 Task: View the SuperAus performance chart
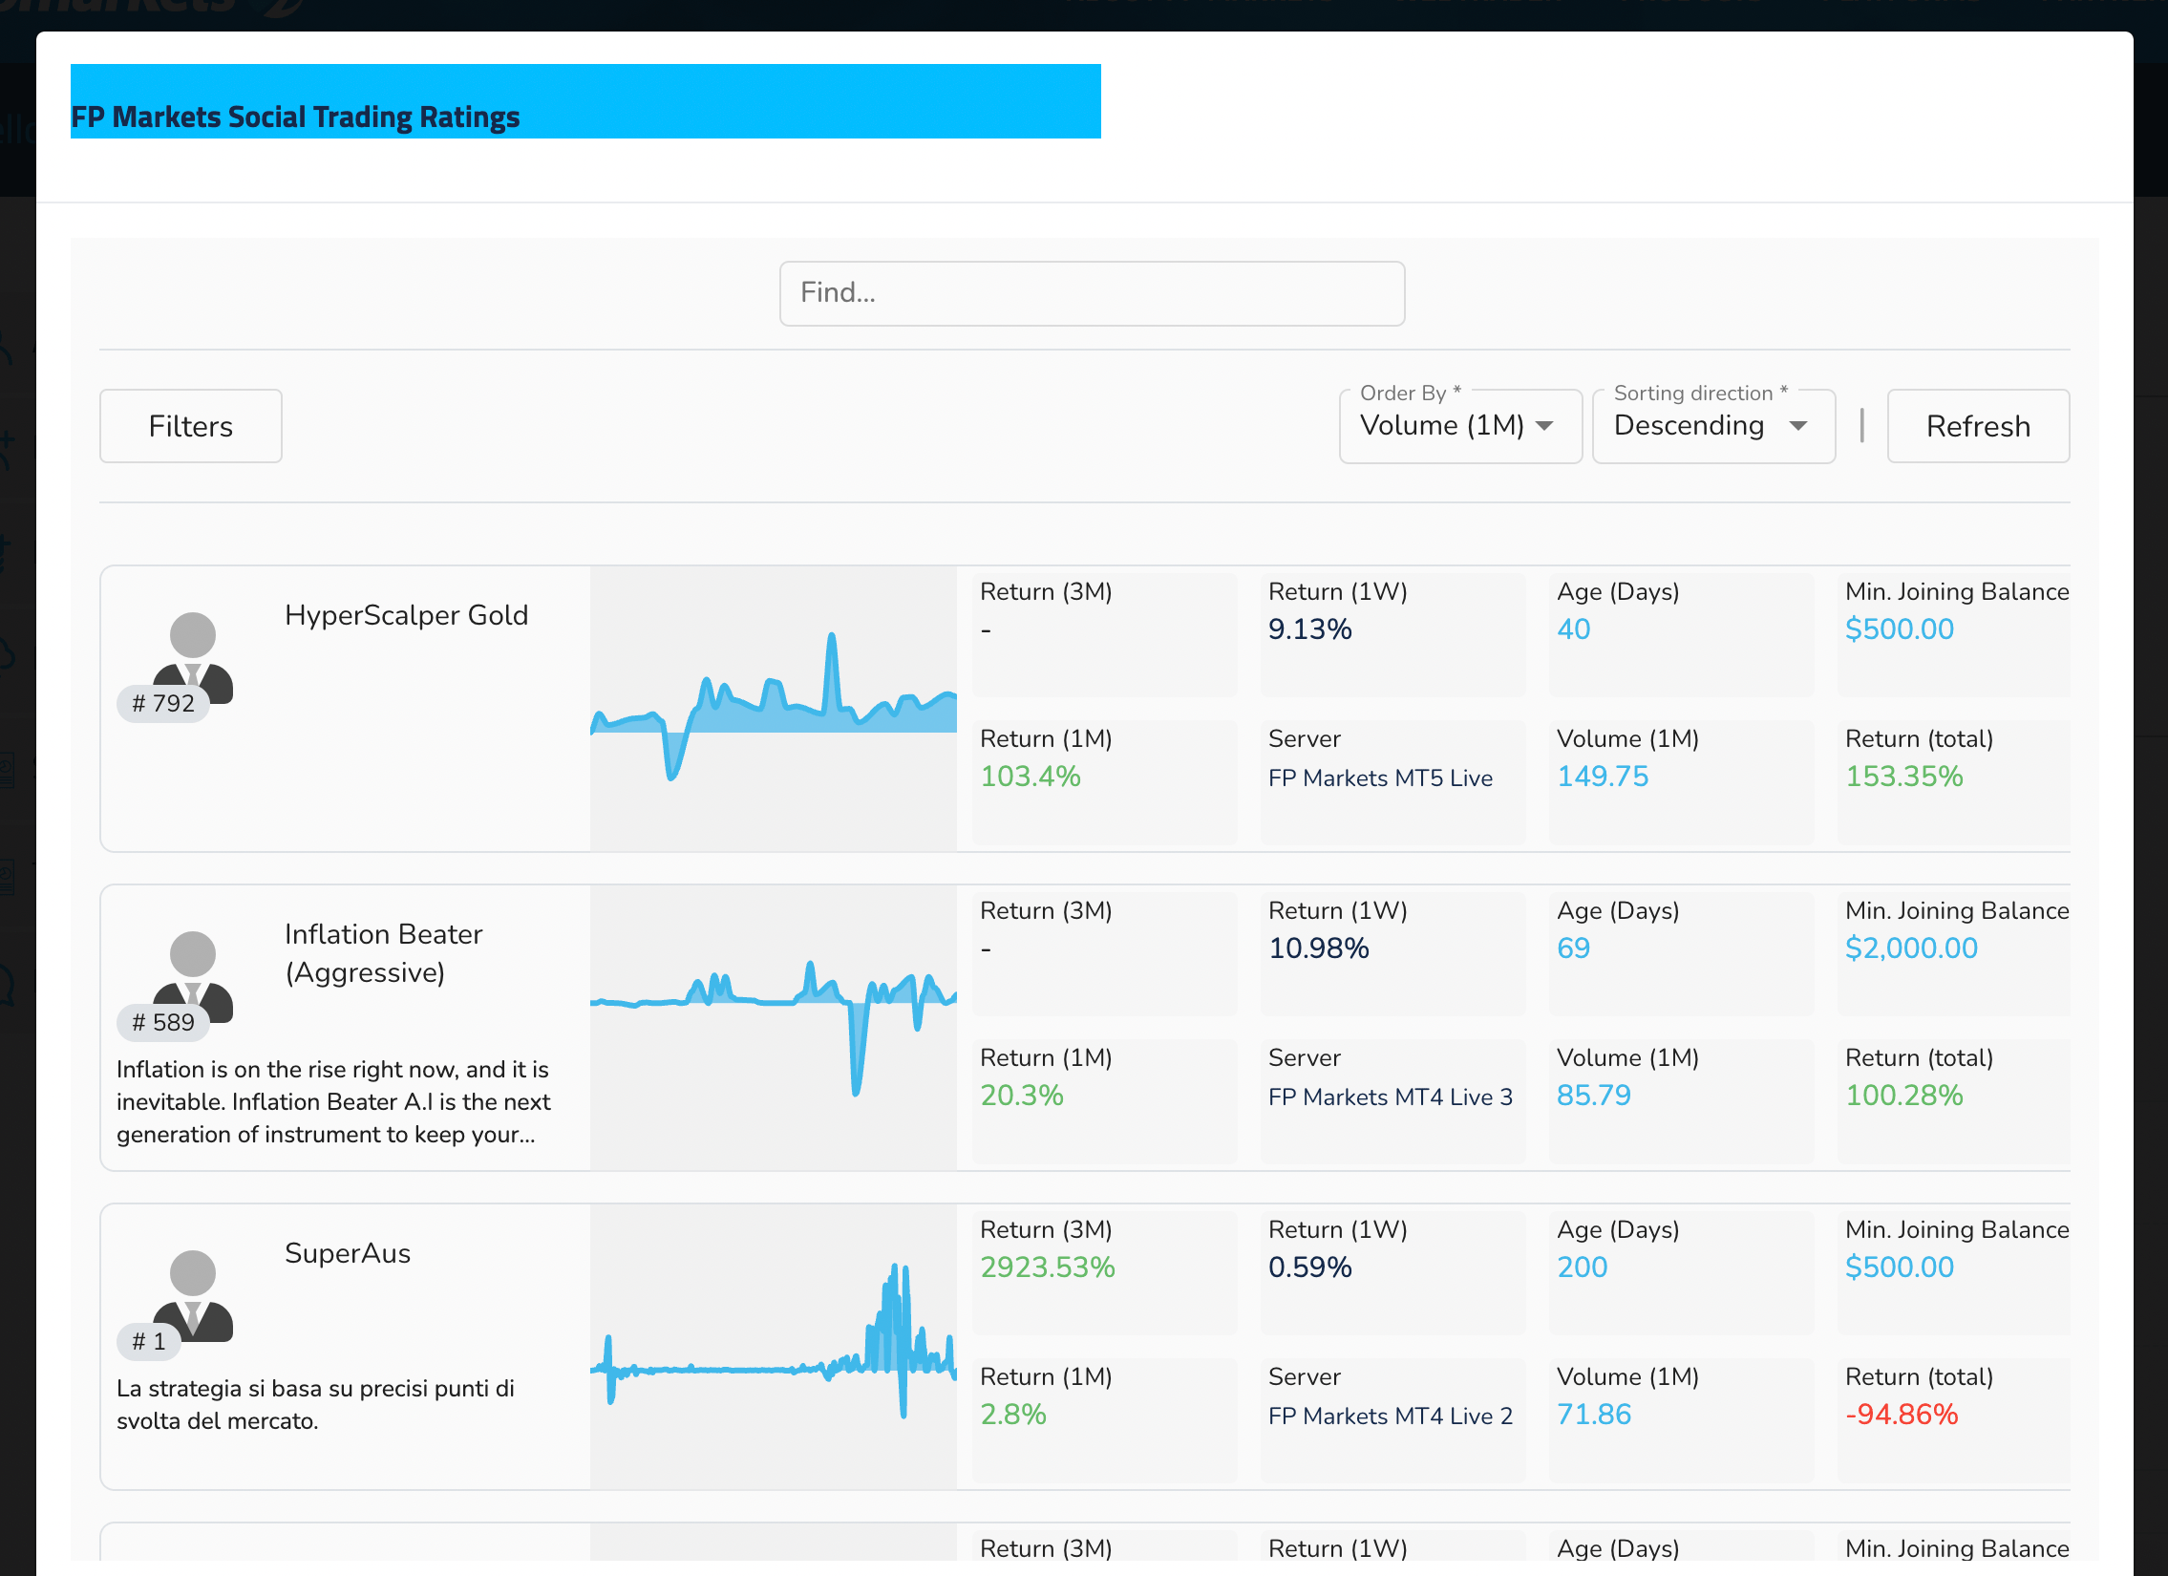pyautogui.click(x=774, y=1347)
